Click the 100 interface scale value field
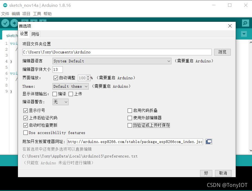 click(82, 78)
